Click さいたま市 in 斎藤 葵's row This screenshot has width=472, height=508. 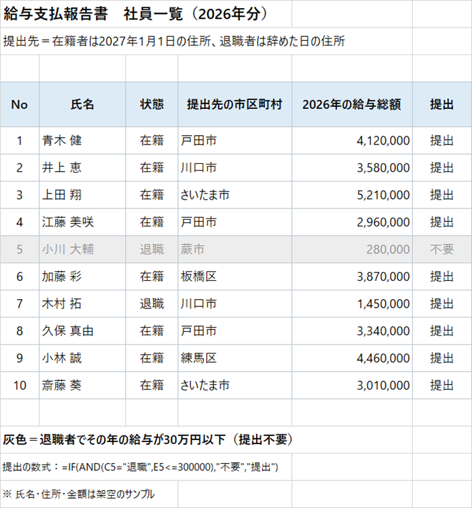[x=235, y=386]
